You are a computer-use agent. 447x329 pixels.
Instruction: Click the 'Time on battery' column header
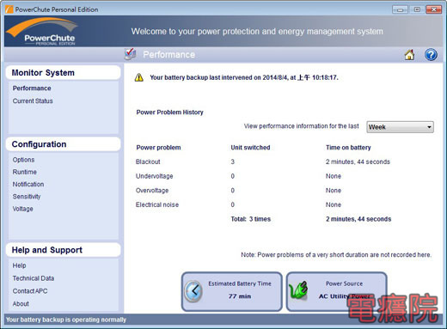pos(348,148)
